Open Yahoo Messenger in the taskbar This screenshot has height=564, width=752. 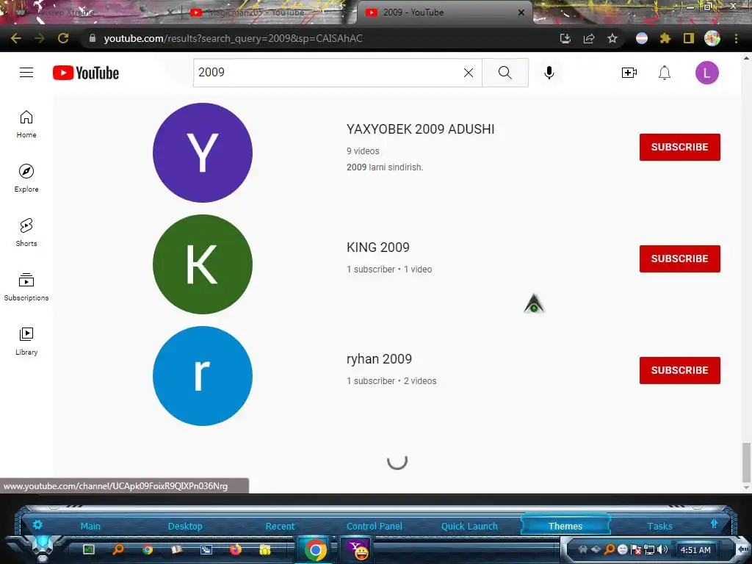(x=358, y=549)
